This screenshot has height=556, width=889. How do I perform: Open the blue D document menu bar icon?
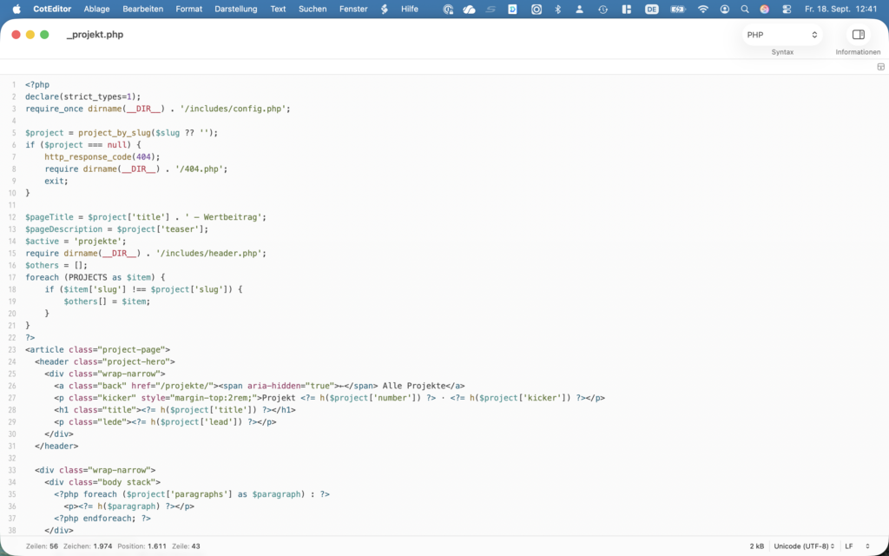(512, 9)
